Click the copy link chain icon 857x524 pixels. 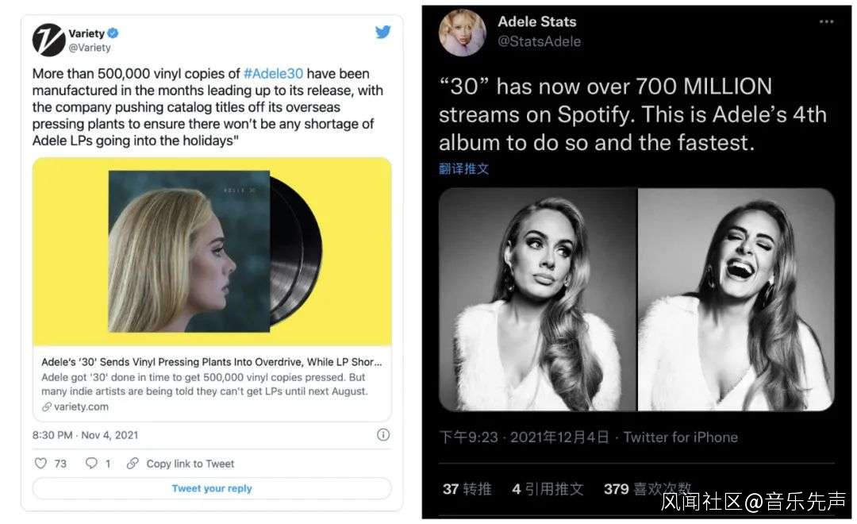[133, 463]
